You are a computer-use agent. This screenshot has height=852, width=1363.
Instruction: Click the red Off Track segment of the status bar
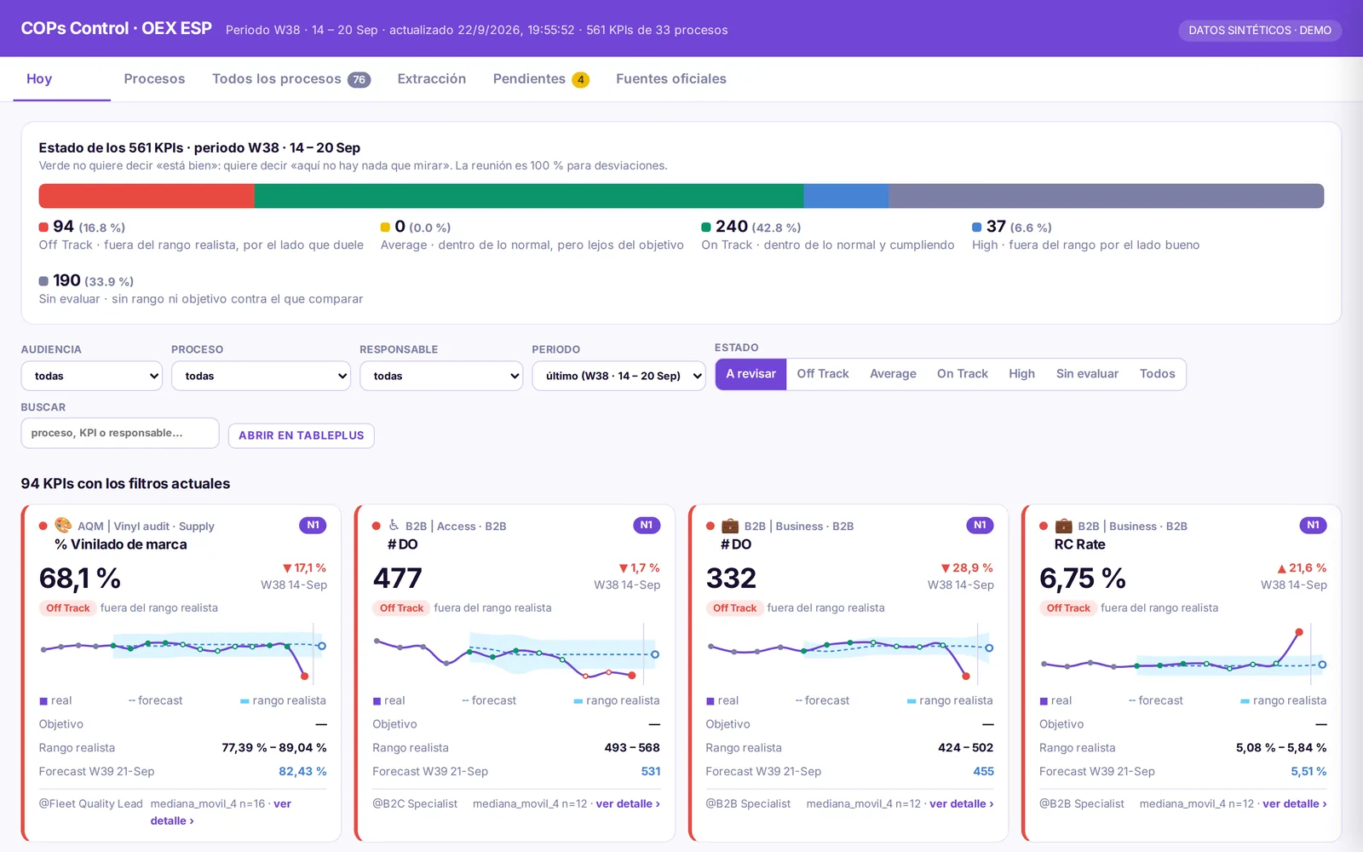tap(147, 196)
